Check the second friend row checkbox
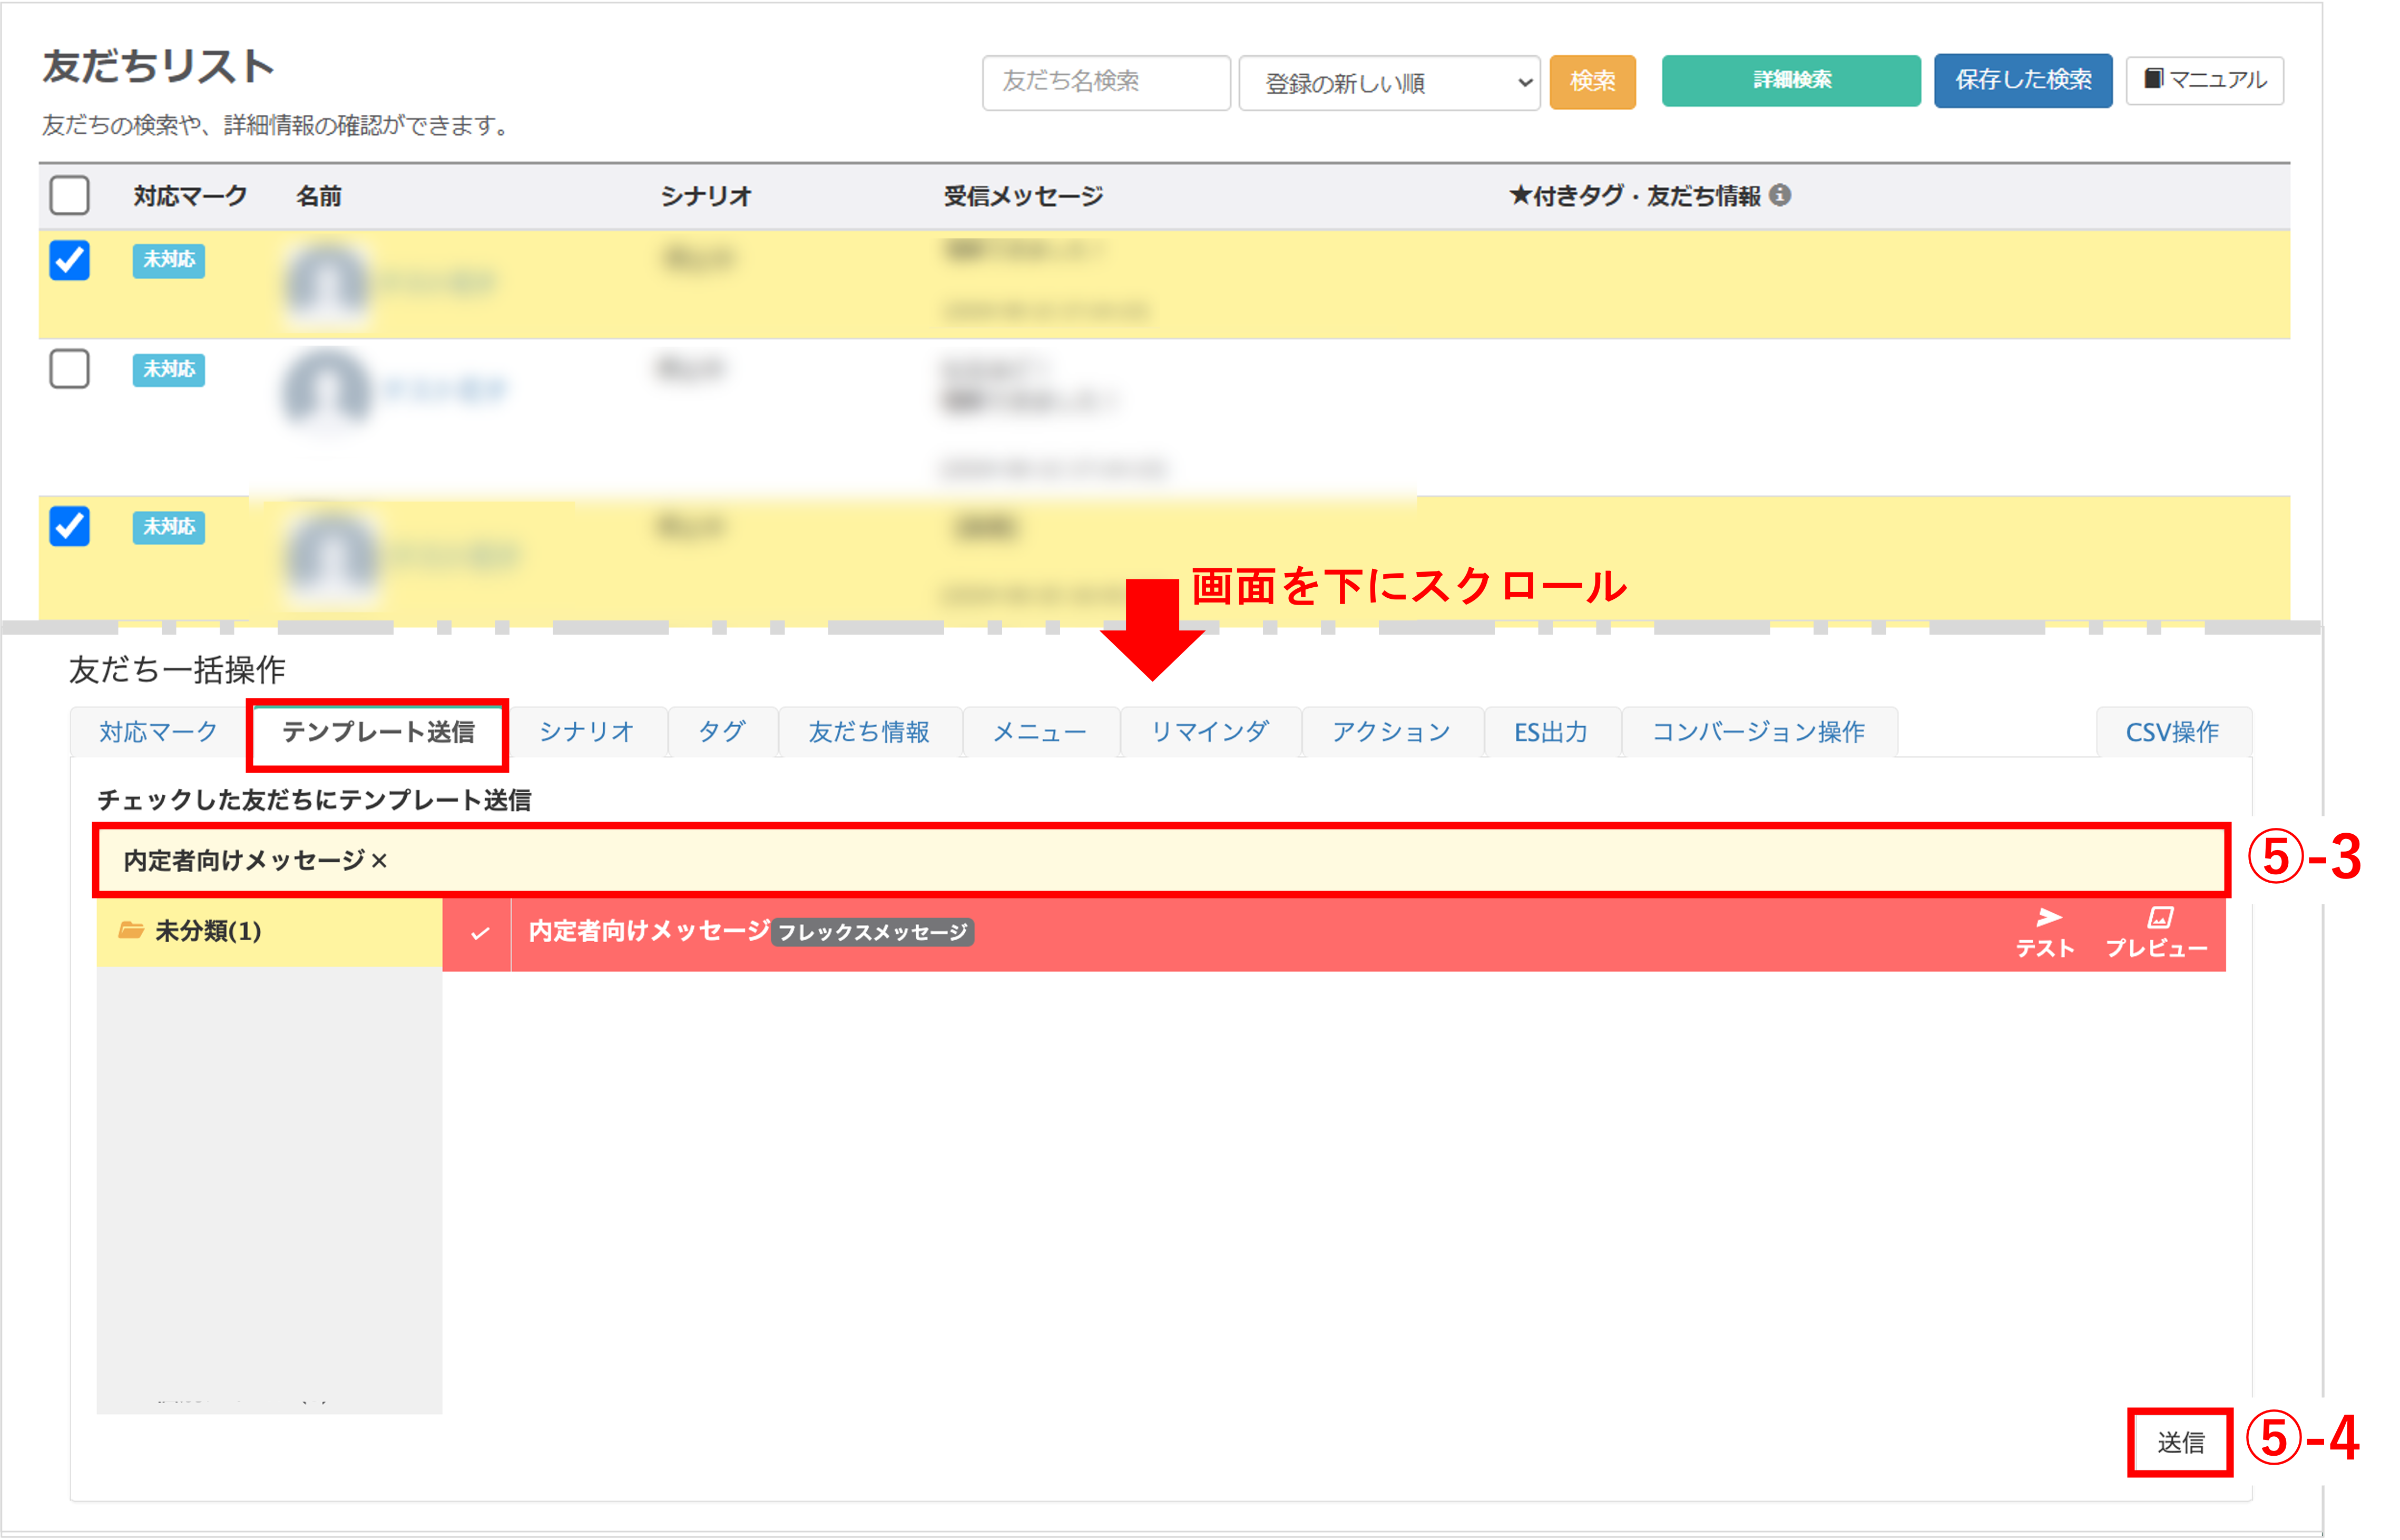This screenshot has width=2400, height=1540. [69, 369]
